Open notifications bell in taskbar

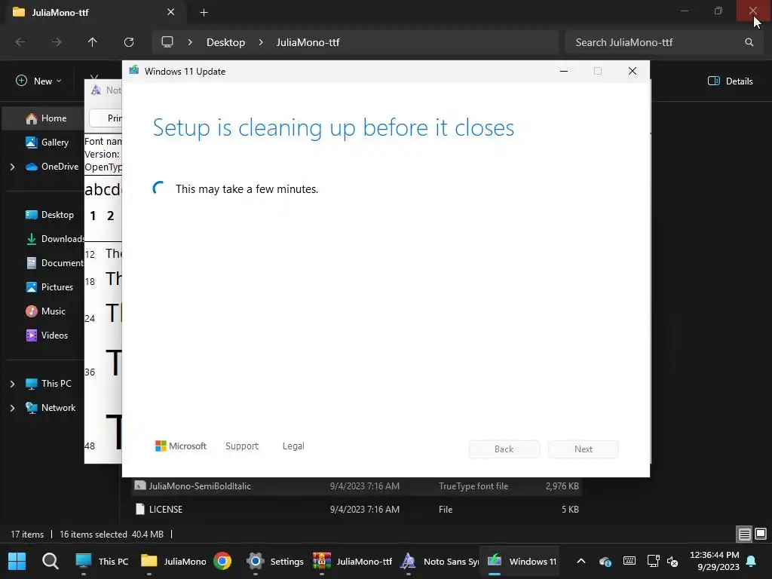[752, 561]
